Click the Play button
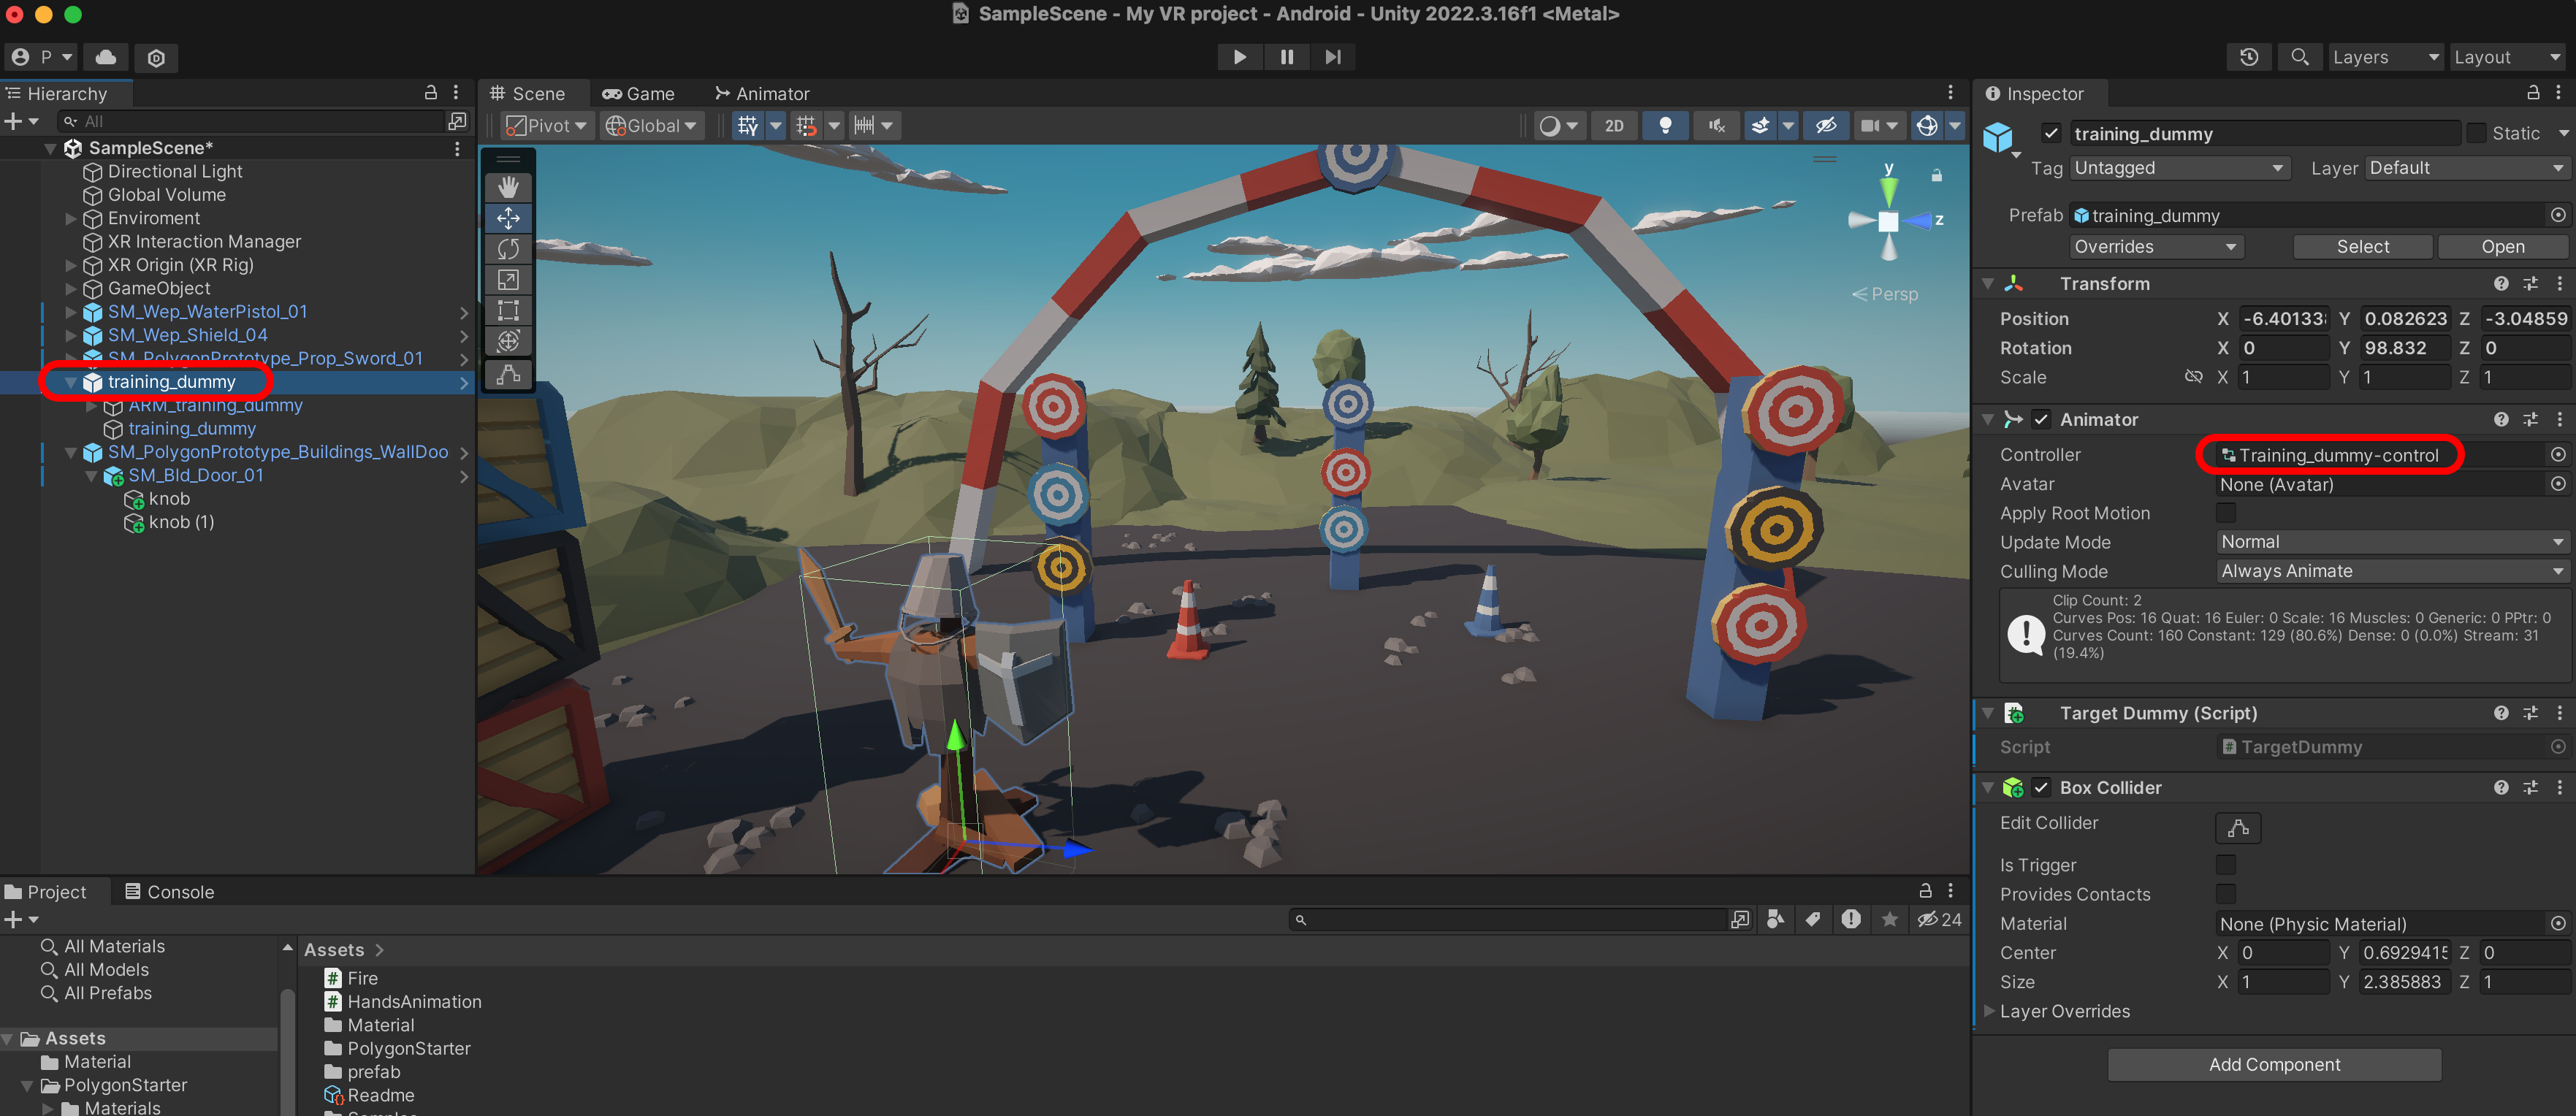Image resolution: width=2576 pixels, height=1116 pixels. tap(1239, 57)
